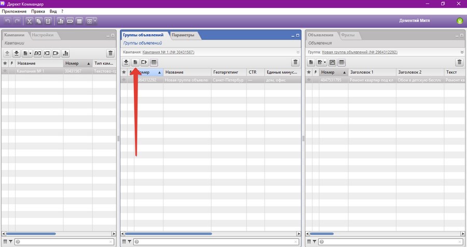
Task: Click filter funnel below Campaigns panel
Action: [x=10, y=242]
